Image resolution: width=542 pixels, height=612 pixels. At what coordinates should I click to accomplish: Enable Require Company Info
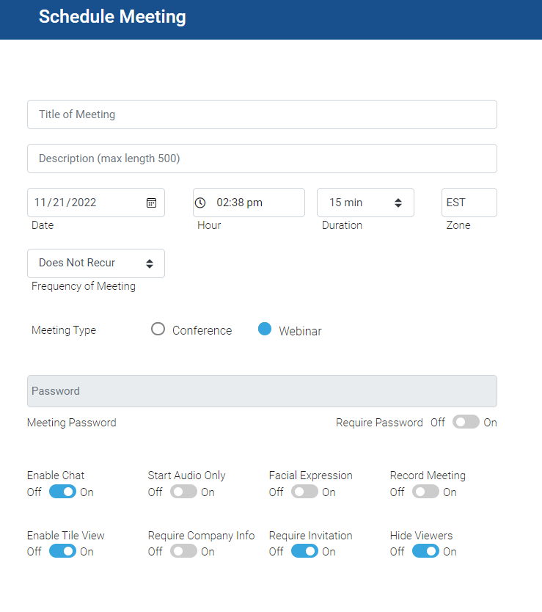click(x=183, y=551)
